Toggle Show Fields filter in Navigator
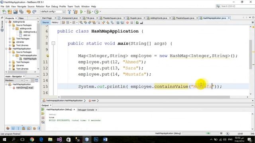Viewport: 255px width, 143px height. (x=13, y=128)
